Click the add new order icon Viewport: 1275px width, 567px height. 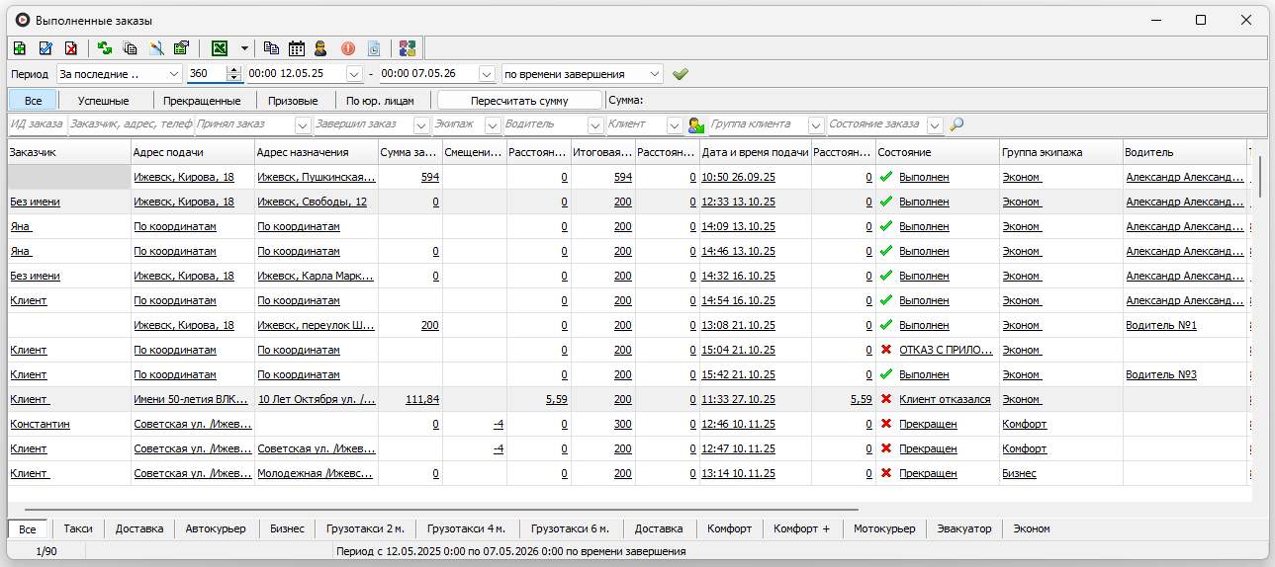[20, 47]
